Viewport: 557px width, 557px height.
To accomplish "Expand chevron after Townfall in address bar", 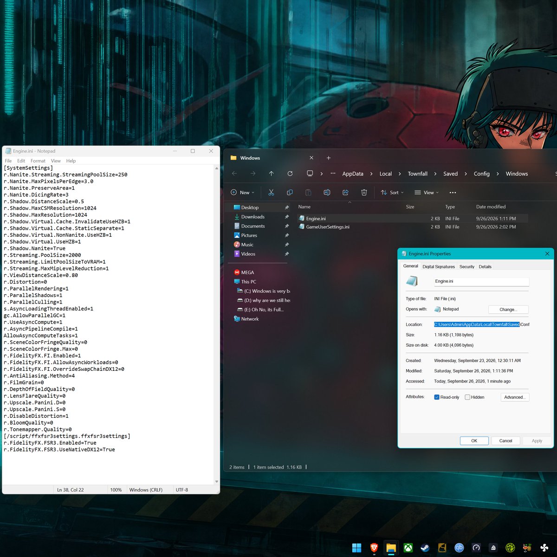I will point(435,174).
